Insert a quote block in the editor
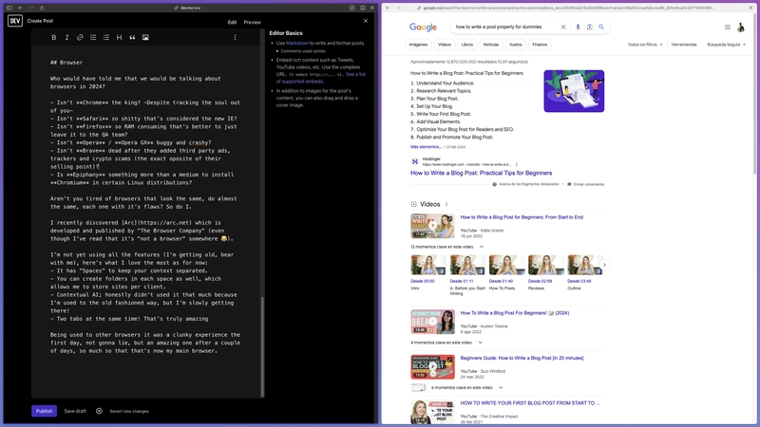 tap(132, 38)
